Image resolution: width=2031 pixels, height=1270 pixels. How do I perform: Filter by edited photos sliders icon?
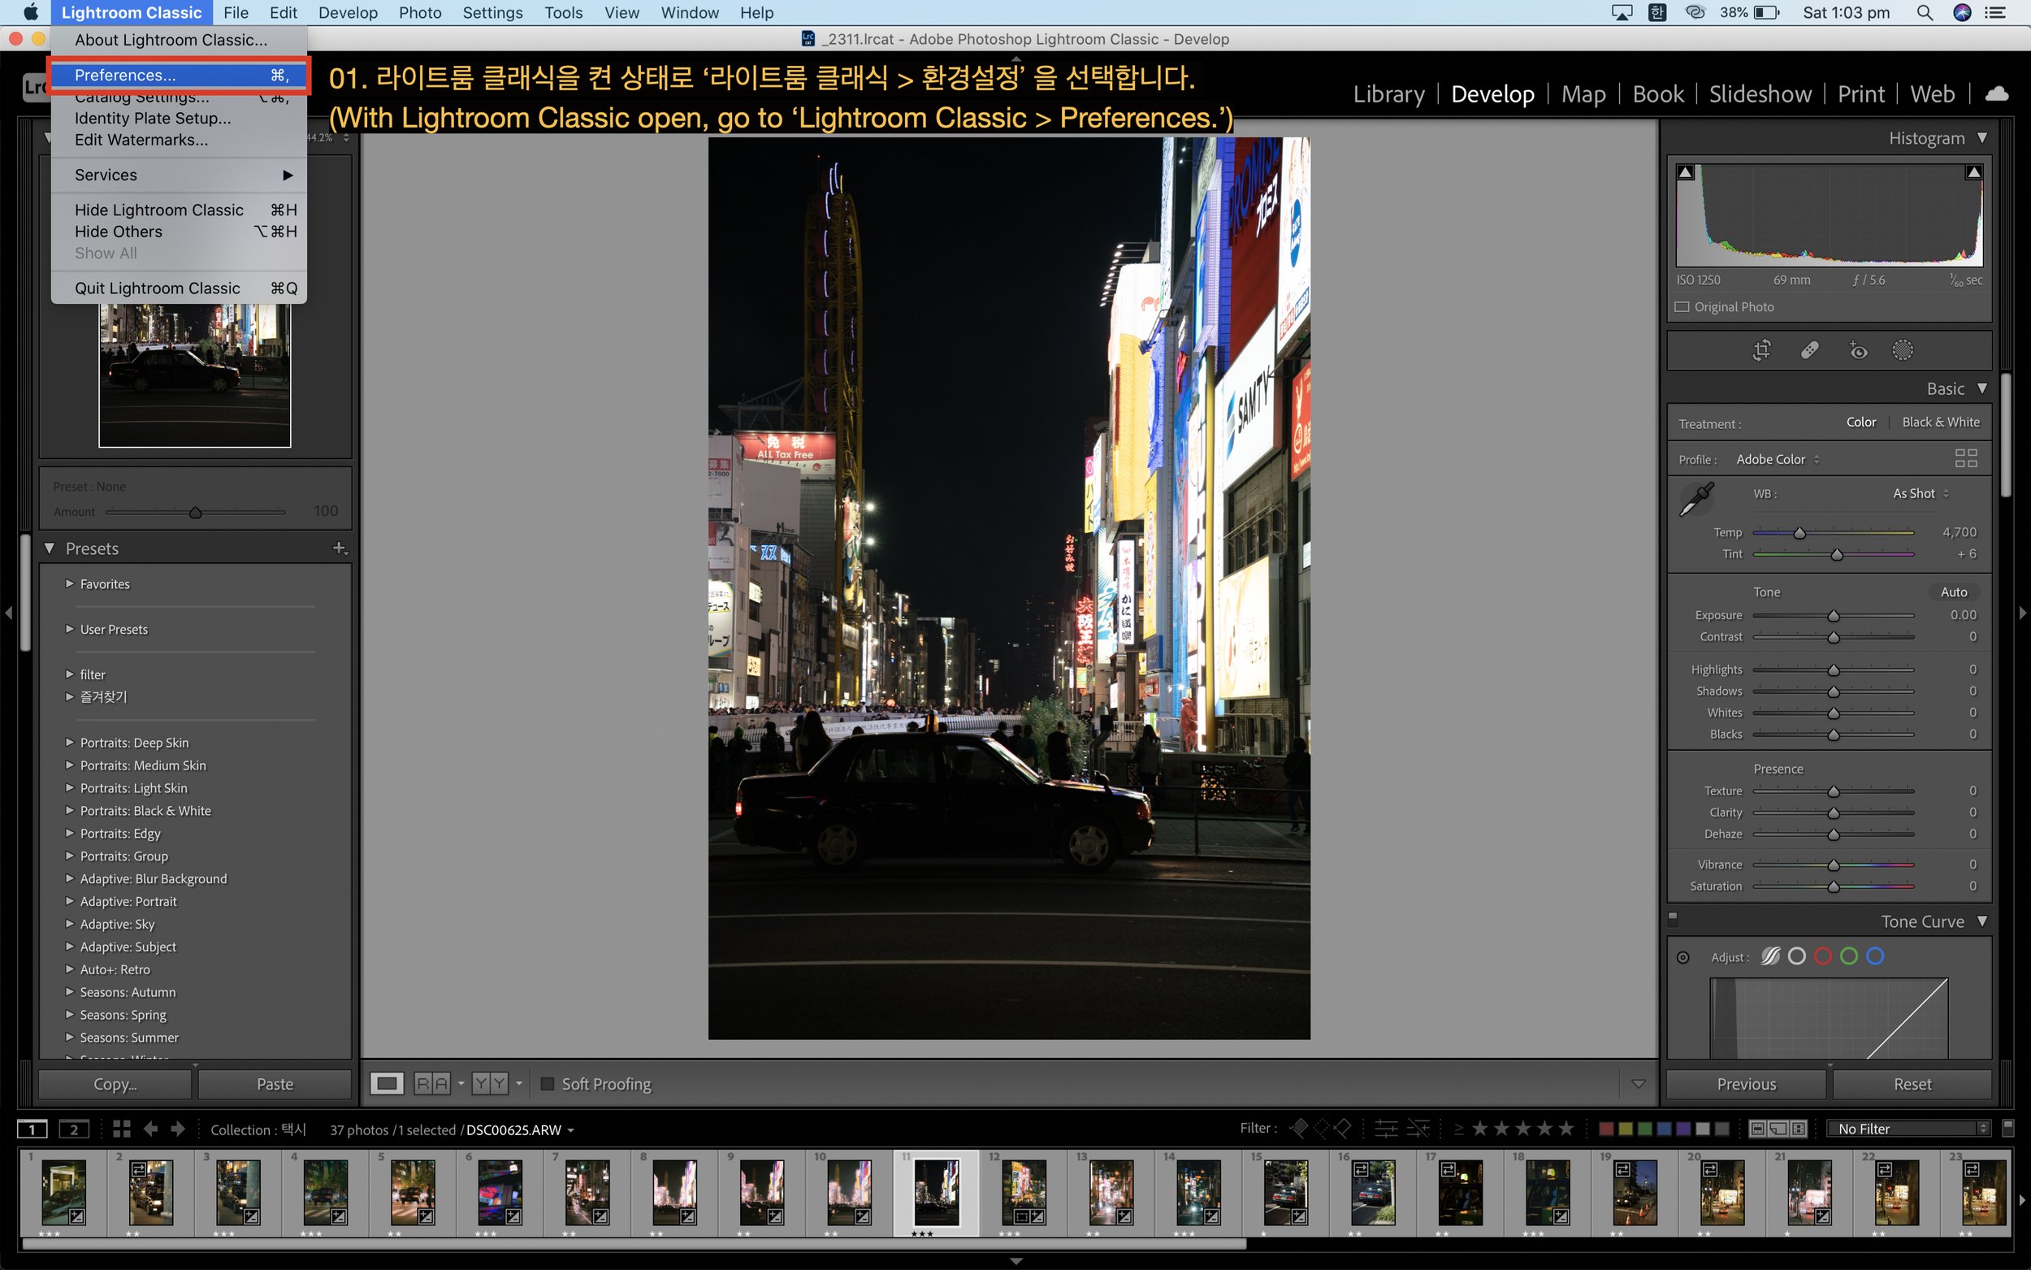1386,1128
